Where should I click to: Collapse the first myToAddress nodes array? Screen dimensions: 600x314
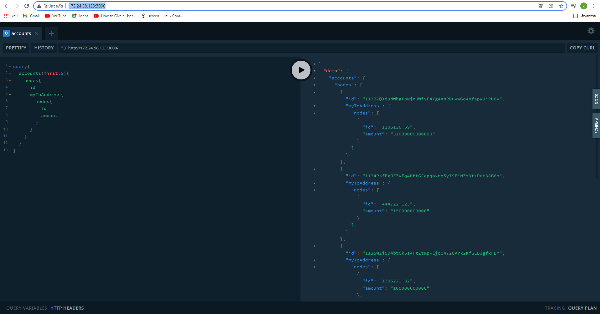click(315, 113)
